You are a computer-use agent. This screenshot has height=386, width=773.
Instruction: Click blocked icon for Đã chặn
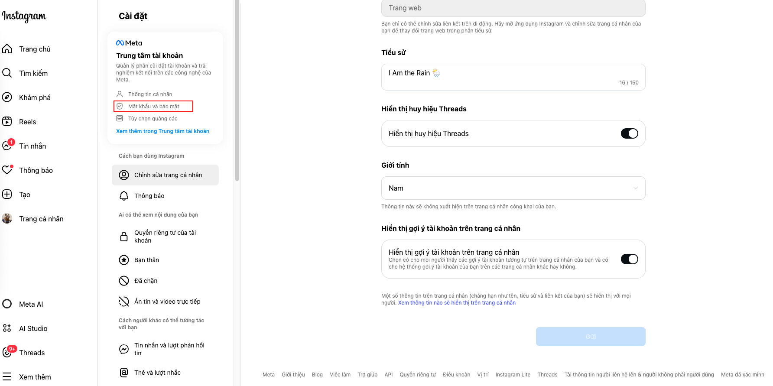124,281
